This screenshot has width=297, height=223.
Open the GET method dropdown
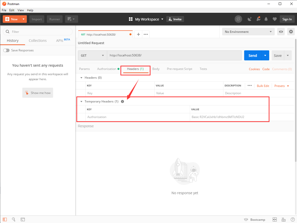point(92,56)
